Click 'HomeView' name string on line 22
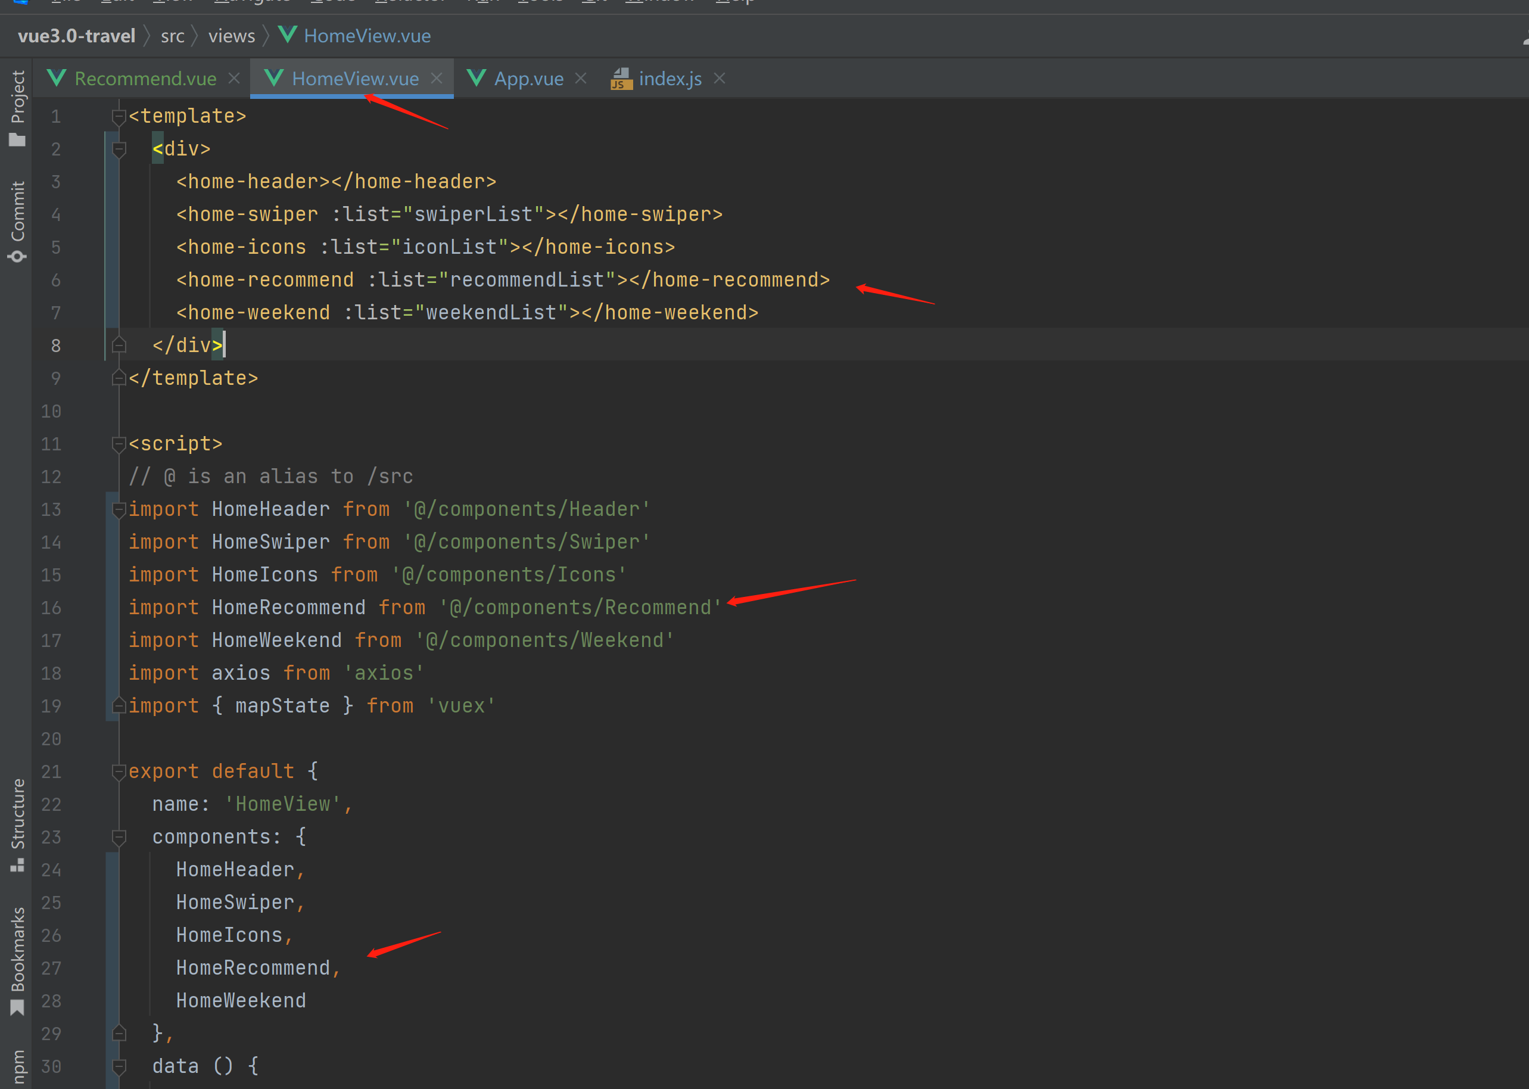Screen dimensions: 1529x1089 [282, 805]
